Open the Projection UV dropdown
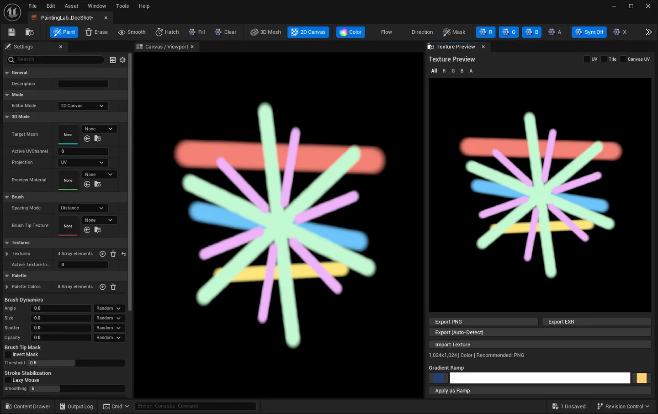The image size is (658, 414). pos(83,162)
